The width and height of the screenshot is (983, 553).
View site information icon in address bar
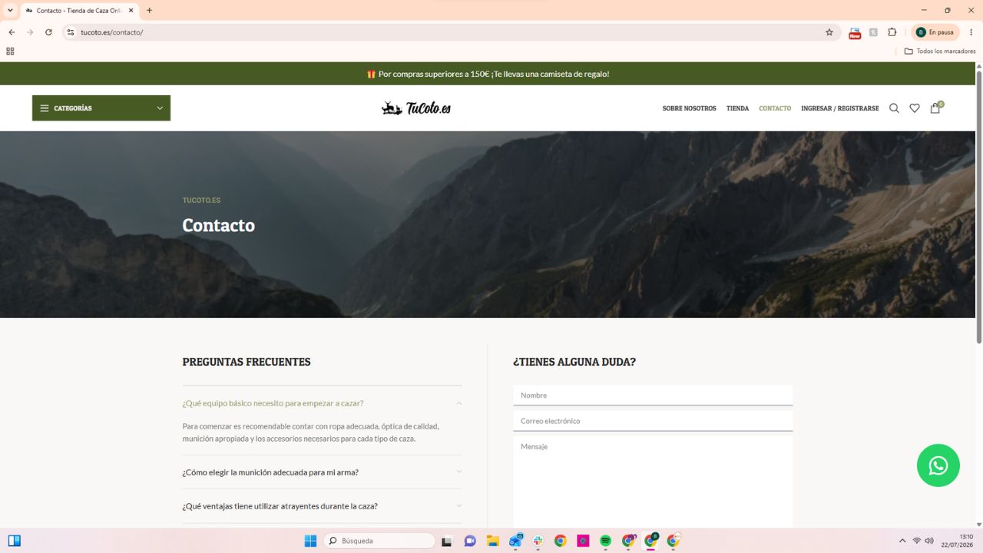click(71, 32)
